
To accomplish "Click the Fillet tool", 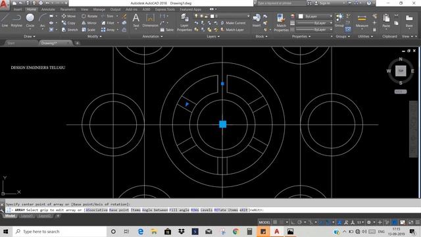I will (x=108, y=23).
